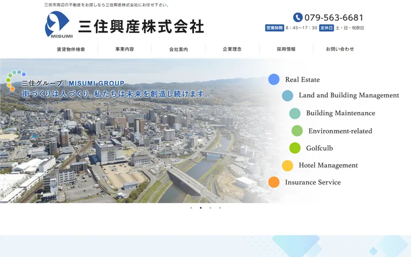Select the fourth slideshow dot
The height and width of the screenshot is (257, 411).
tap(220, 208)
